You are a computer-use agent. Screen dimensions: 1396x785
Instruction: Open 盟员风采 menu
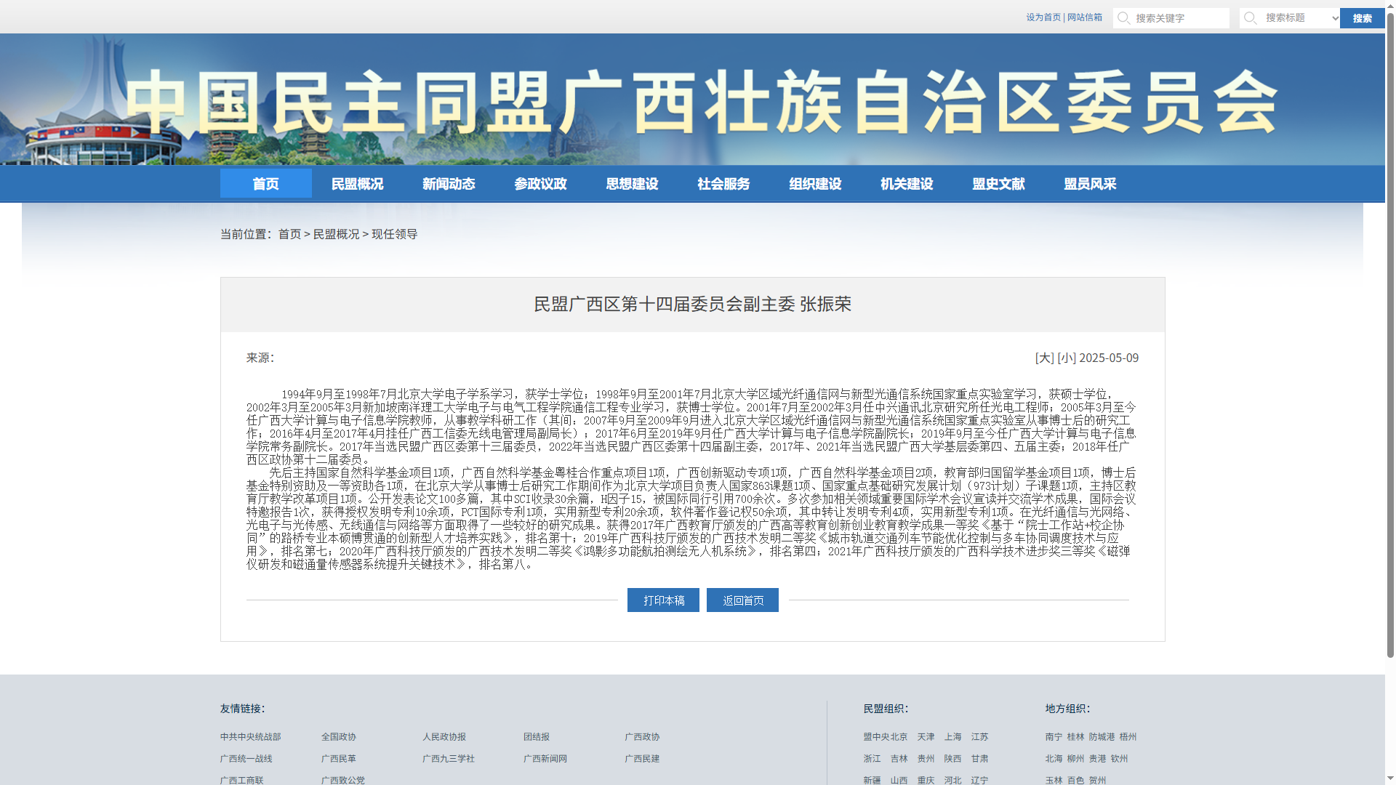pyautogui.click(x=1091, y=184)
